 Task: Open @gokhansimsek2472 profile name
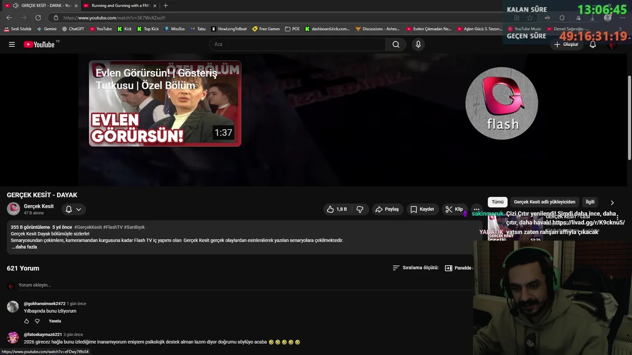coord(44,304)
